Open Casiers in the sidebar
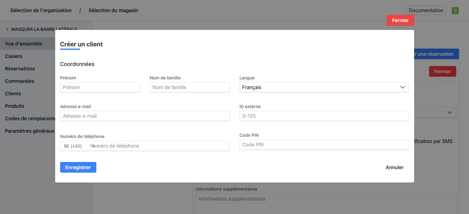This screenshot has height=214, width=469. point(14,56)
